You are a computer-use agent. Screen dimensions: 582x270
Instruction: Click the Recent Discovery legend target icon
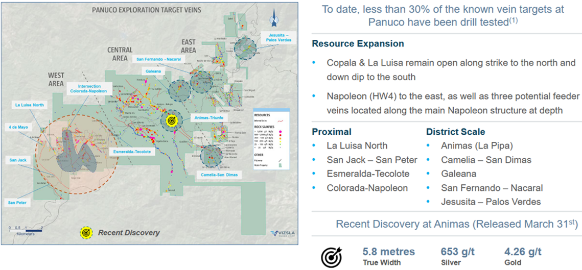tap(85, 233)
